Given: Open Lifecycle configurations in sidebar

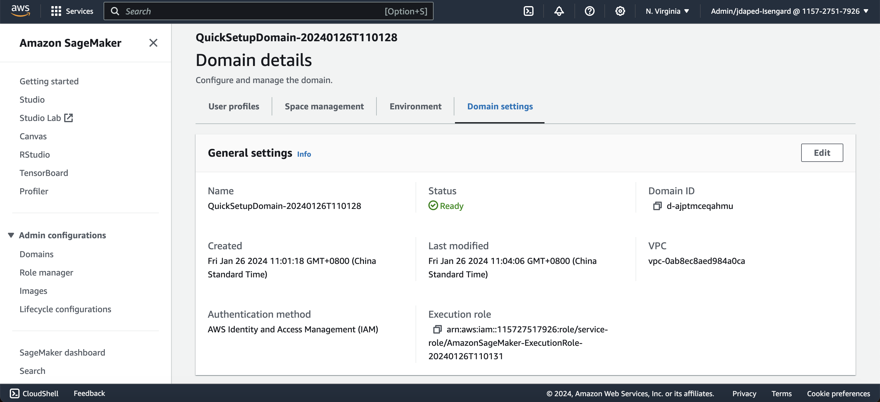Looking at the screenshot, I should click(x=65, y=309).
